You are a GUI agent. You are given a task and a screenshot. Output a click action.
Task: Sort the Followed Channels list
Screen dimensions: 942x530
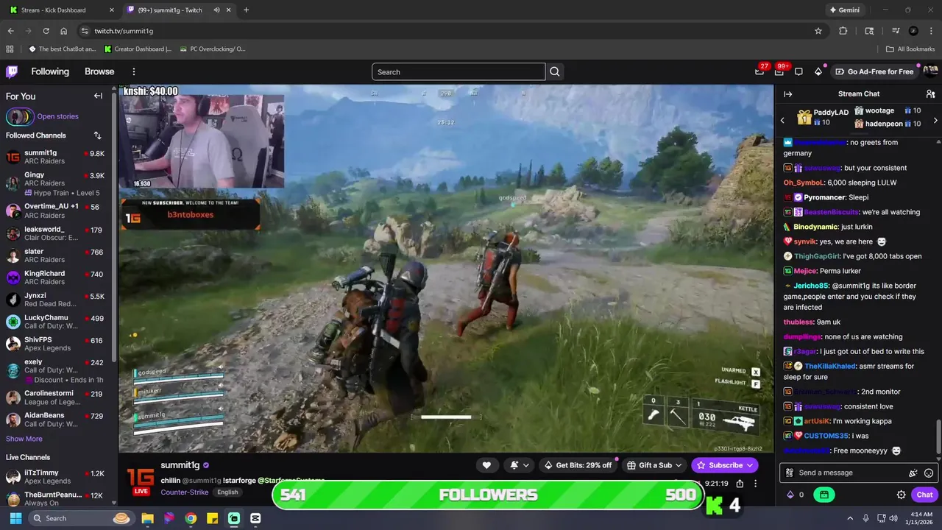pyautogui.click(x=97, y=135)
